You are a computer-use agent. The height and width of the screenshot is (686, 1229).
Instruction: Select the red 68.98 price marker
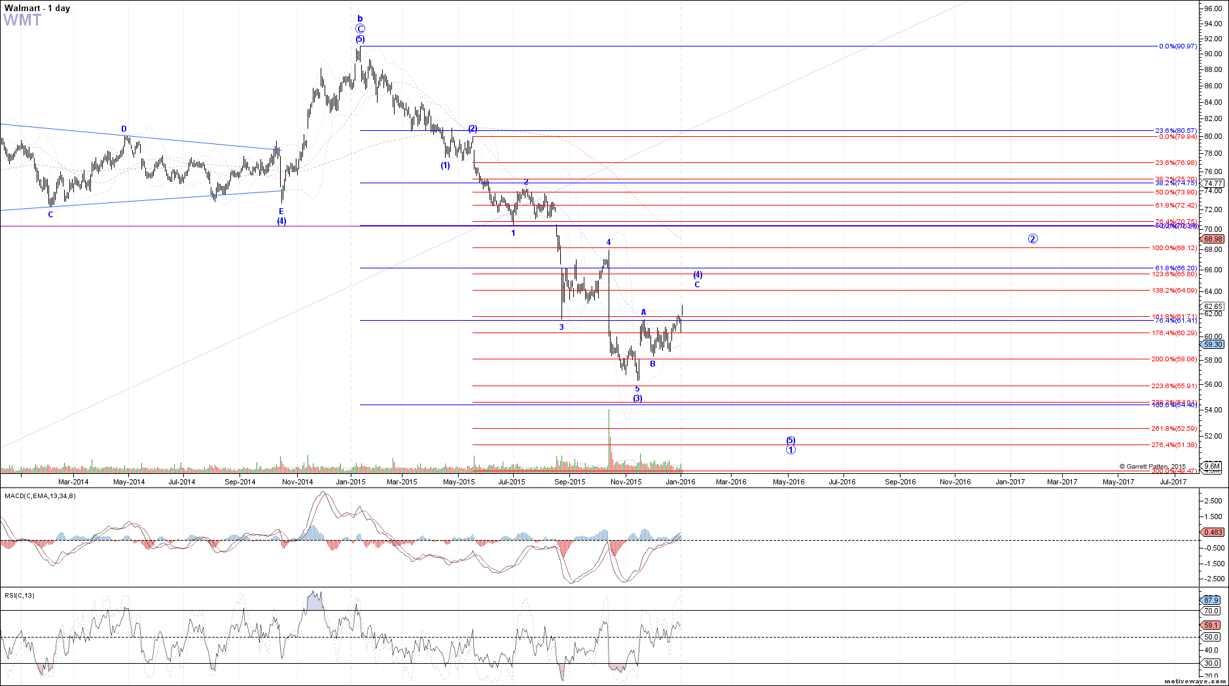(1213, 240)
